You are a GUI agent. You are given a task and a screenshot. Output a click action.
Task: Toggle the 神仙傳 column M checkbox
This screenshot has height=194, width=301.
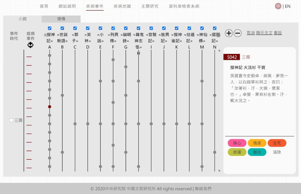(202, 28)
